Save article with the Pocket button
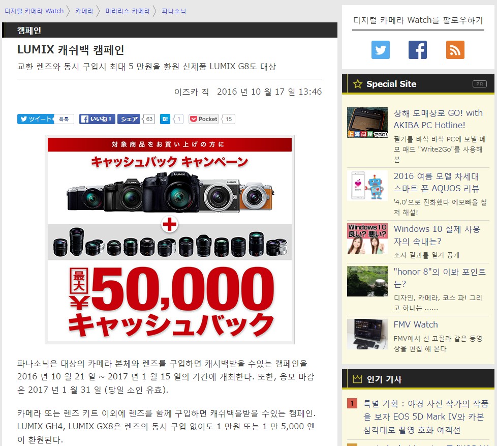The width and height of the screenshot is (497, 446). [204, 119]
